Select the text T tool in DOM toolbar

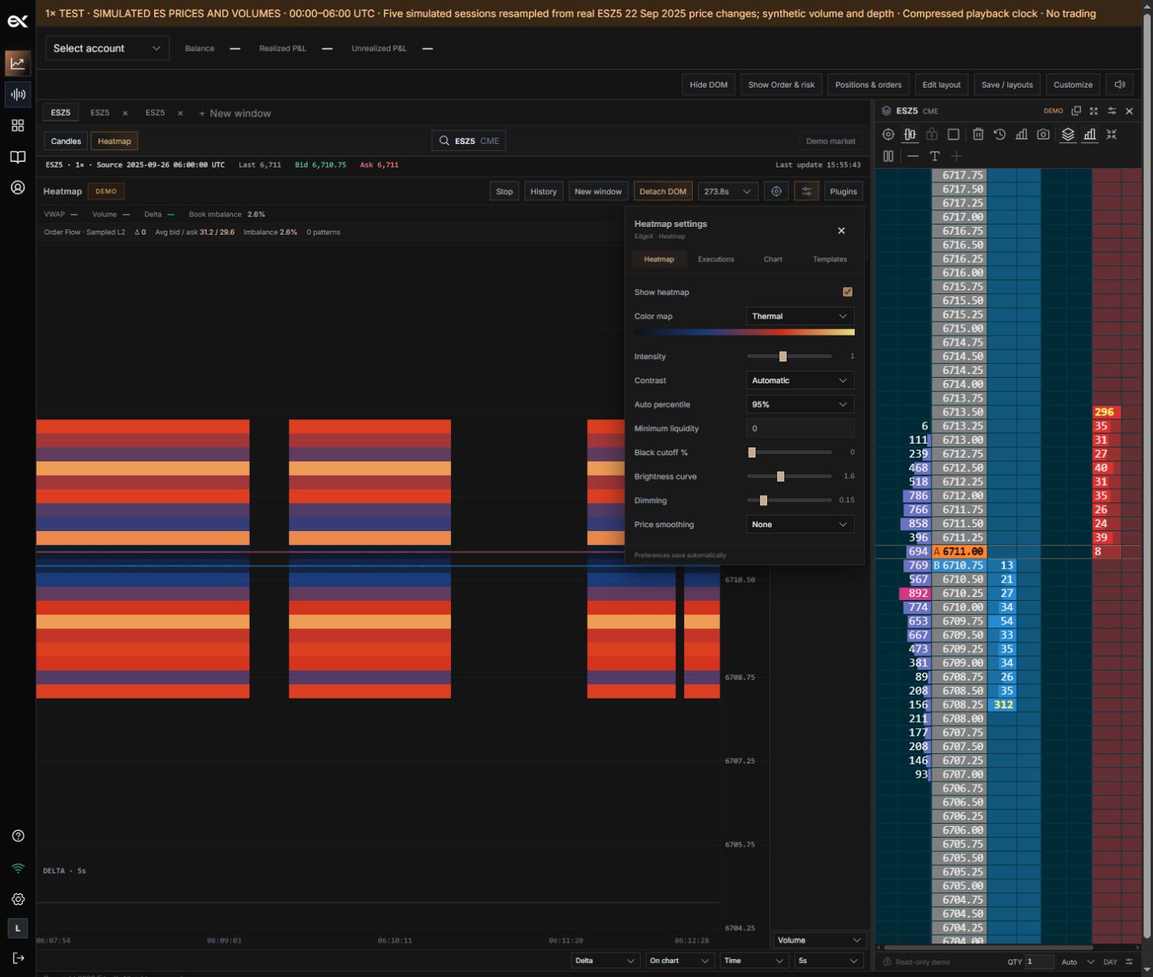point(935,156)
